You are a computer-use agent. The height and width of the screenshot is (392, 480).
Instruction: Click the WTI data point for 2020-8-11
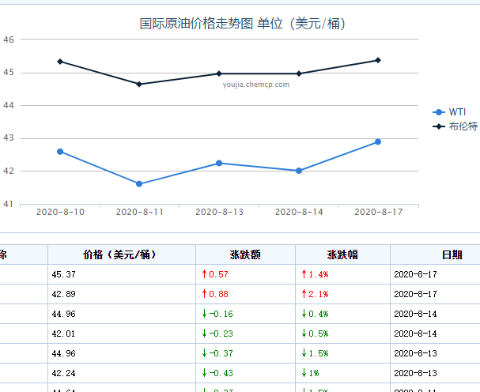point(139,184)
